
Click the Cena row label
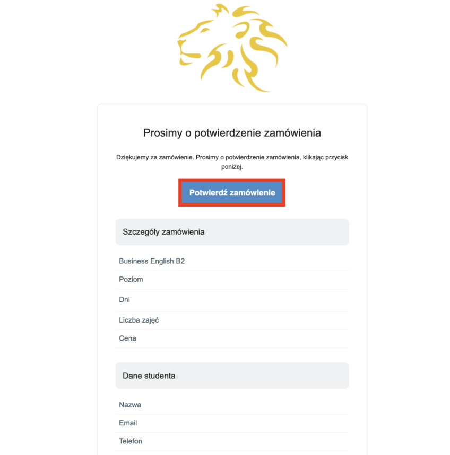pos(127,338)
